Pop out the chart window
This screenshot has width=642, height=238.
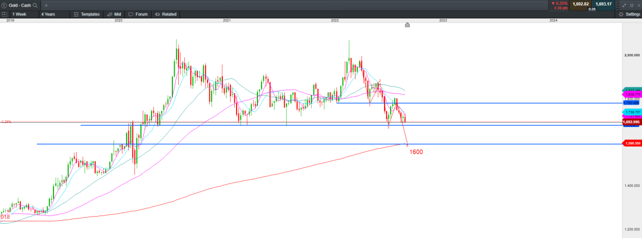pyautogui.click(x=631, y=5)
